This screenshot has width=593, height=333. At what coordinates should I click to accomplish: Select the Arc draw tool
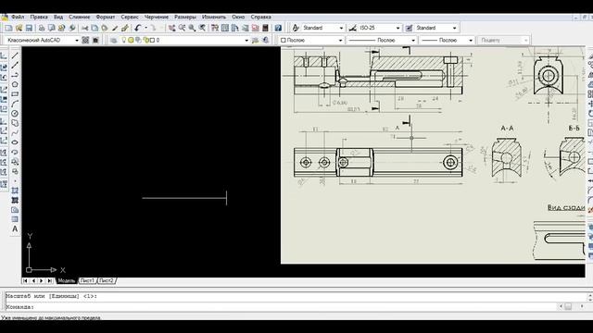15,104
